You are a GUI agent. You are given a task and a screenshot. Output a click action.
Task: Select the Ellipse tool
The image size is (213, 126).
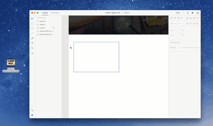pos(32,28)
